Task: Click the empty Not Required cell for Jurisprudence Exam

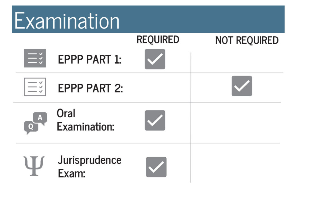Action: coord(235,163)
